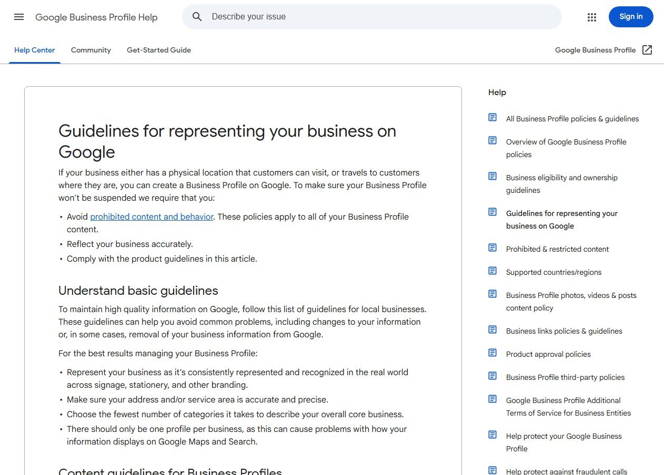Open Overview of Google Business Profile policies
The width and height of the screenshot is (664, 475).
tap(566, 148)
